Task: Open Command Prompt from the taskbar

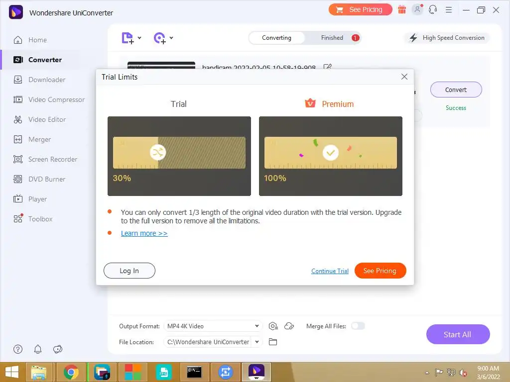Action: [195, 372]
